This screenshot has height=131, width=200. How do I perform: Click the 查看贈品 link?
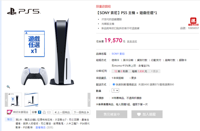(41, 127)
